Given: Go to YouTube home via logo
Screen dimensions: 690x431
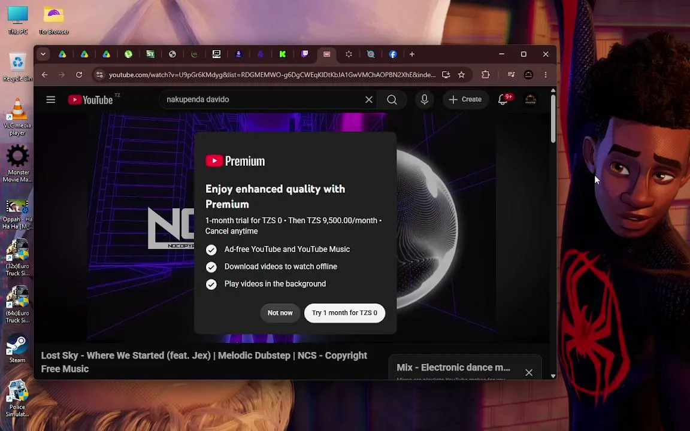Looking at the screenshot, I should [x=90, y=100].
